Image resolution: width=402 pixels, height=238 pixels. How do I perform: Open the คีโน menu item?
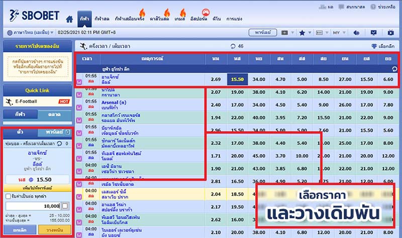click(x=217, y=19)
